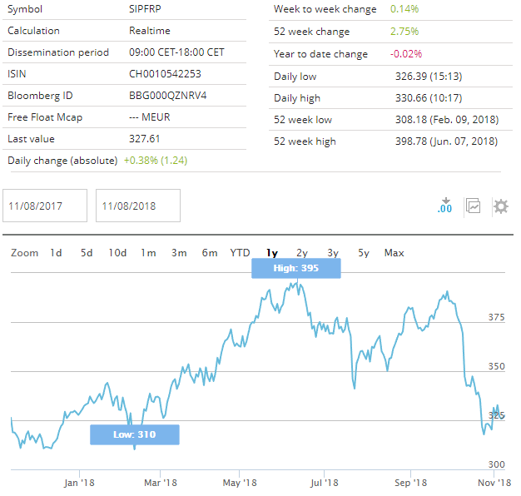
Task: Set zoom range to 5d
Action: (x=87, y=253)
